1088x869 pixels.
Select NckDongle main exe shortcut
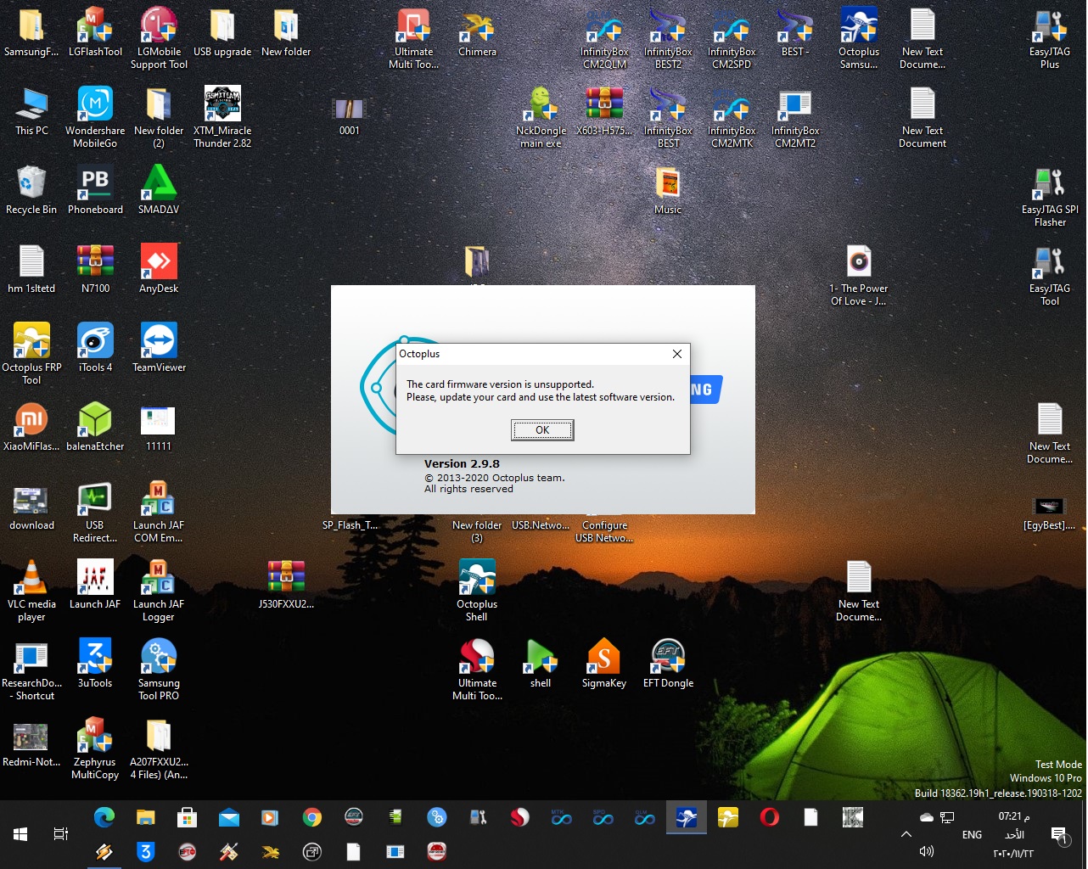click(541, 117)
